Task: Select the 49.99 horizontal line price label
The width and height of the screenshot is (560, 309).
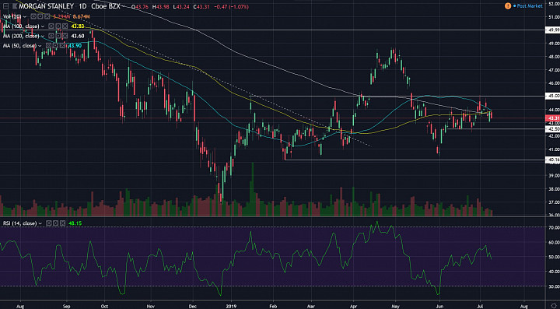Action: (x=553, y=30)
